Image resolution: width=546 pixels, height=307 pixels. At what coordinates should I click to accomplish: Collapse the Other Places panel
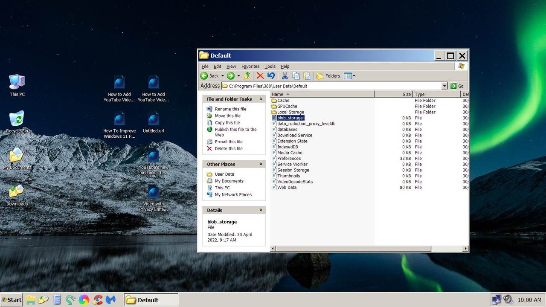261,164
